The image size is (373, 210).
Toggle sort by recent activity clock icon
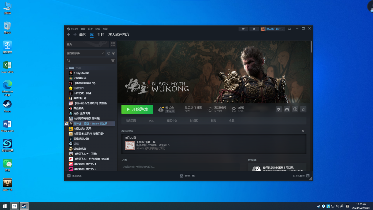pyautogui.click(x=109, y=53)
